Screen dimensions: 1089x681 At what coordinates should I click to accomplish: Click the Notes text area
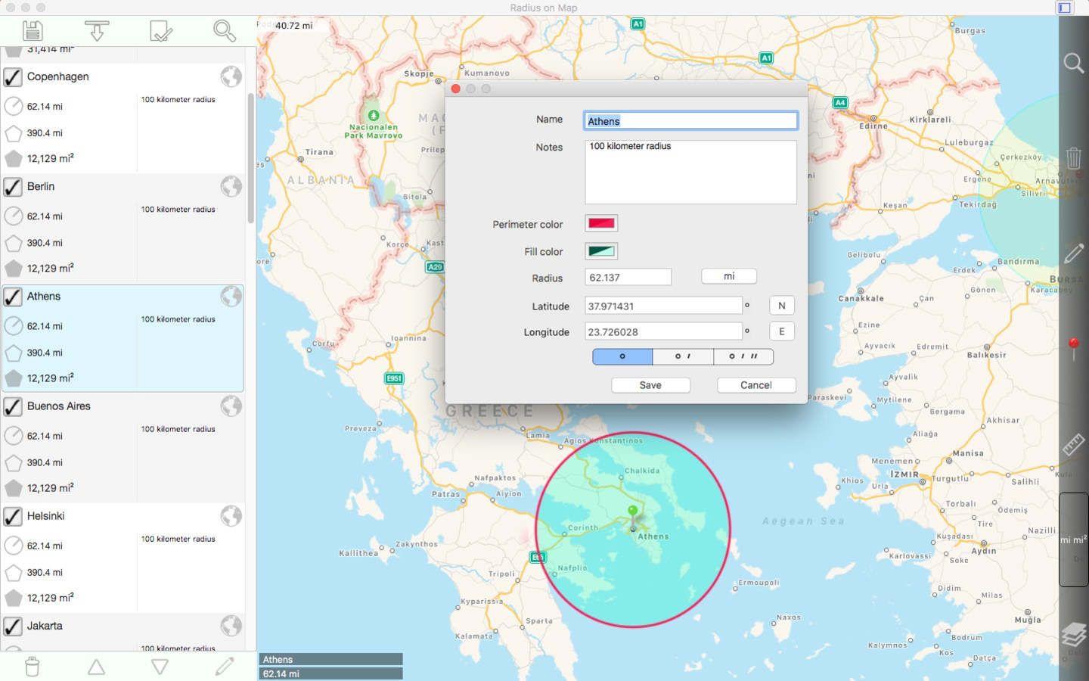pos(691,172)
